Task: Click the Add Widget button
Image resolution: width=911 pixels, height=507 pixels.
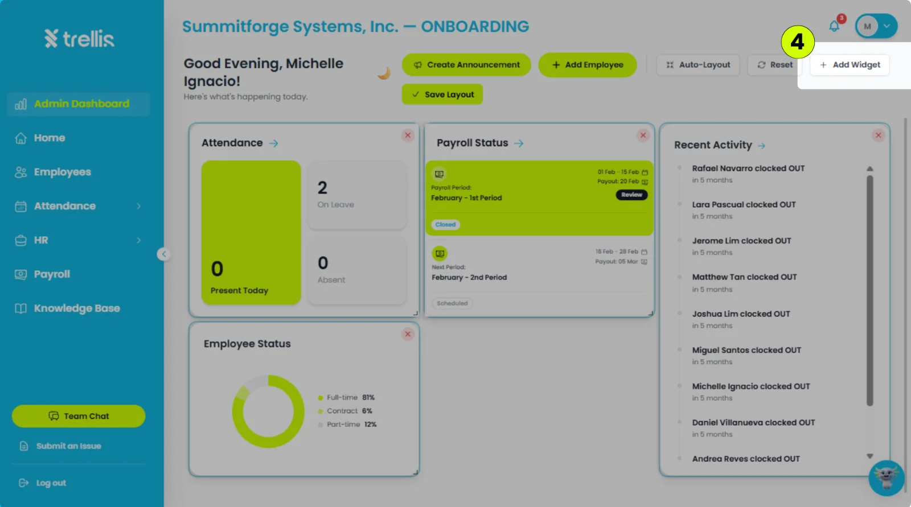Action: [850, 65]
